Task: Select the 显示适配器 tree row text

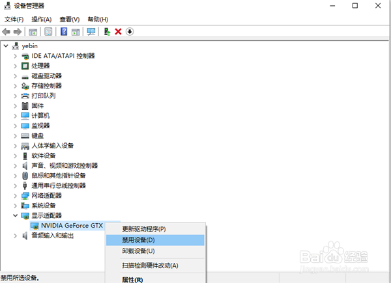Action: pyautogui.click(x=47, y=215)
